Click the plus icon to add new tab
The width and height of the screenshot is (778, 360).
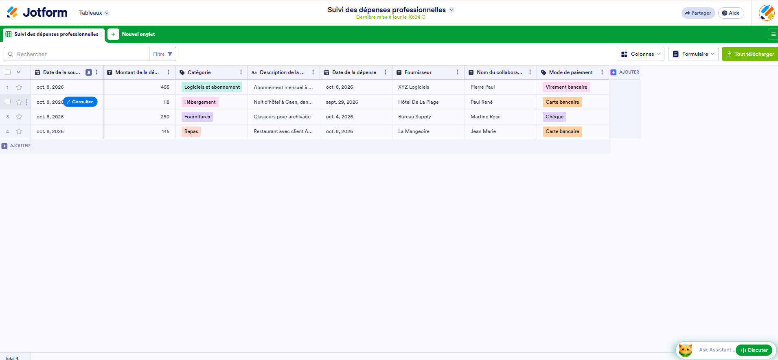(x=113, y=34)
